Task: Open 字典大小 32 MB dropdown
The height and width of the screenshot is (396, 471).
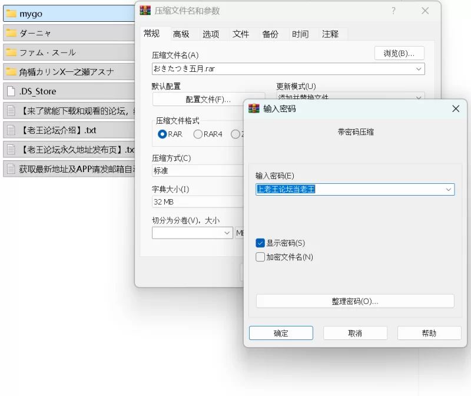Action: coord(198,202)
